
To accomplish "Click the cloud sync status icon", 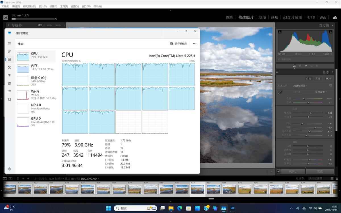I will coord(335,18).
